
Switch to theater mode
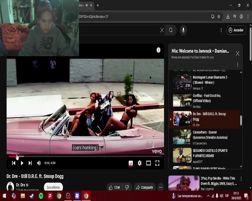(148, 163)
